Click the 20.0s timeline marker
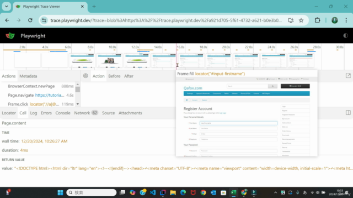The width and height of the screenshot is (353, 198). tap(226, 47)
